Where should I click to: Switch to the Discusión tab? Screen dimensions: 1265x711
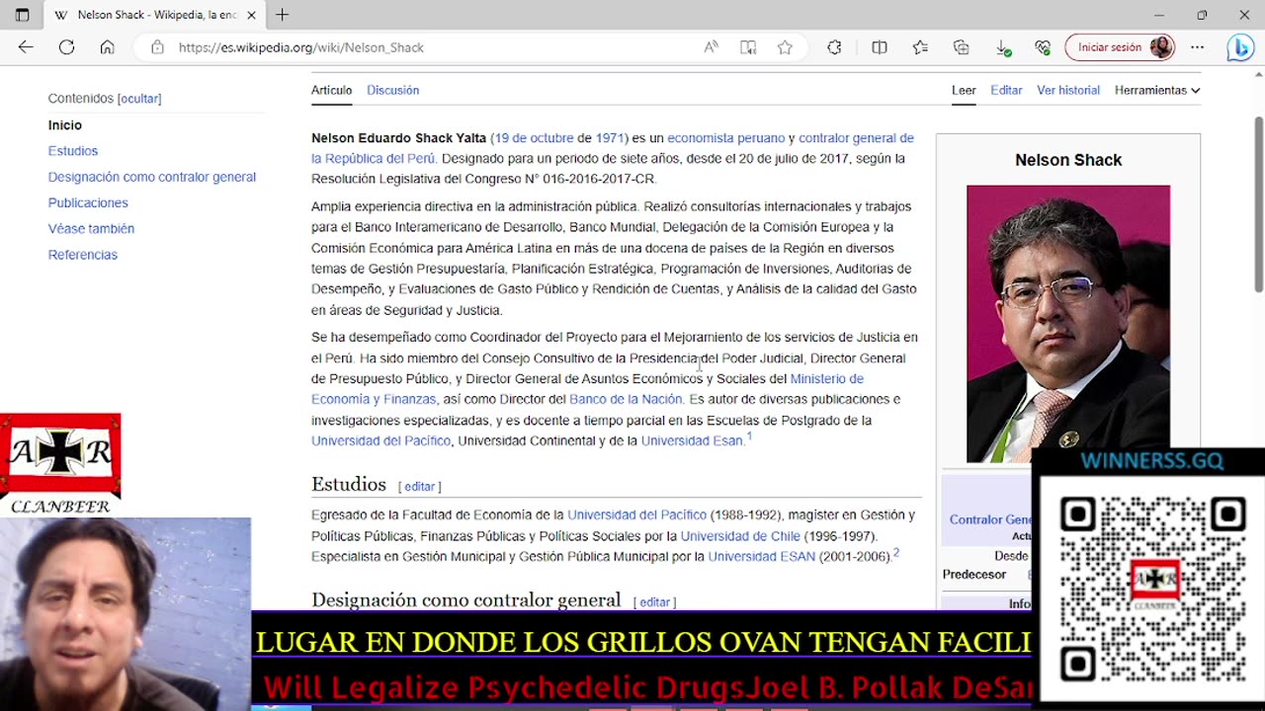(x=393, y=90)
